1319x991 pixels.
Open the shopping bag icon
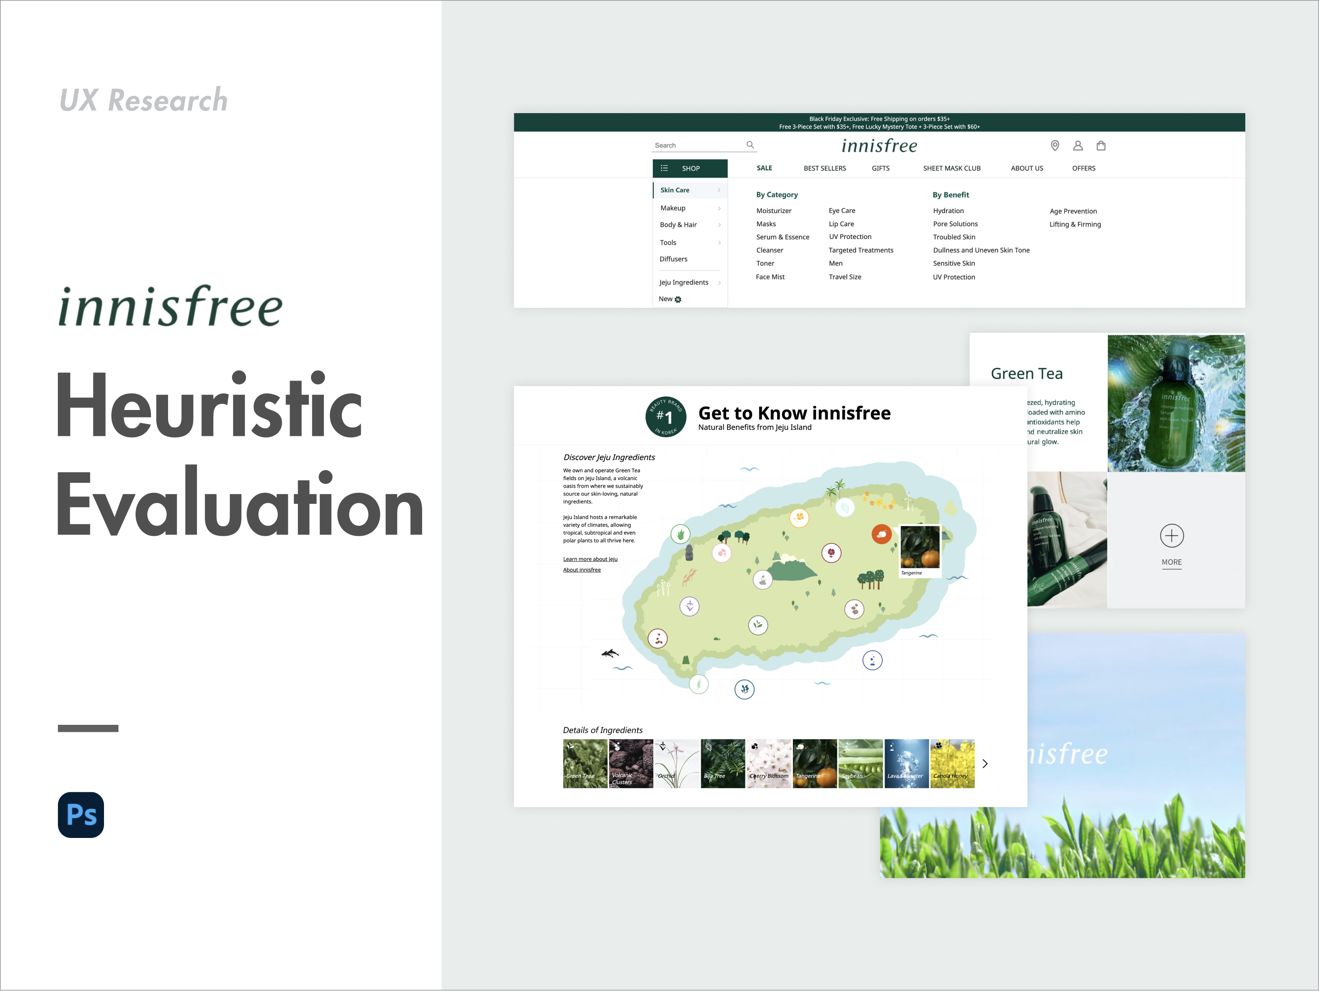pos(1101,146)
